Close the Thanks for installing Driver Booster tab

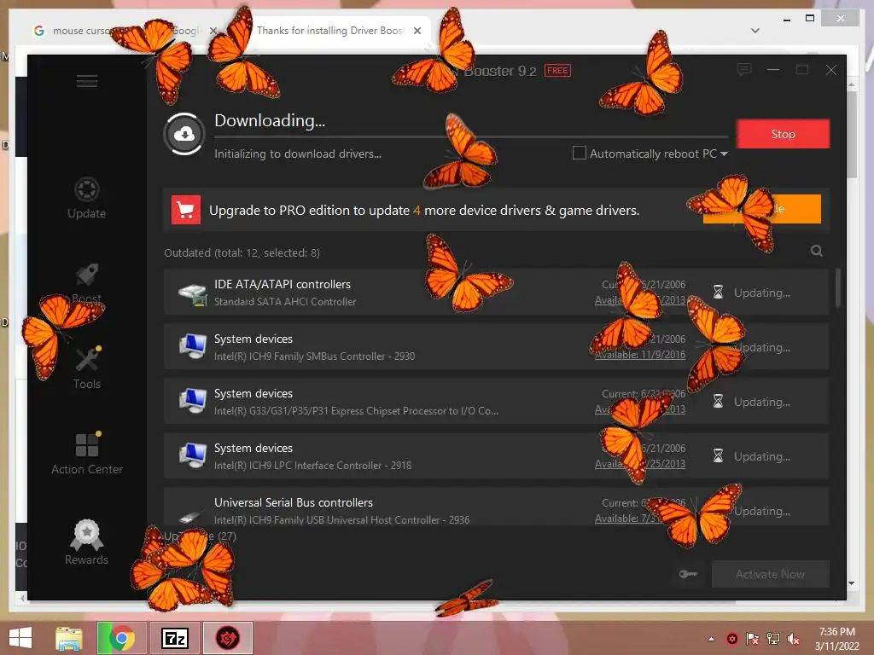417,31
